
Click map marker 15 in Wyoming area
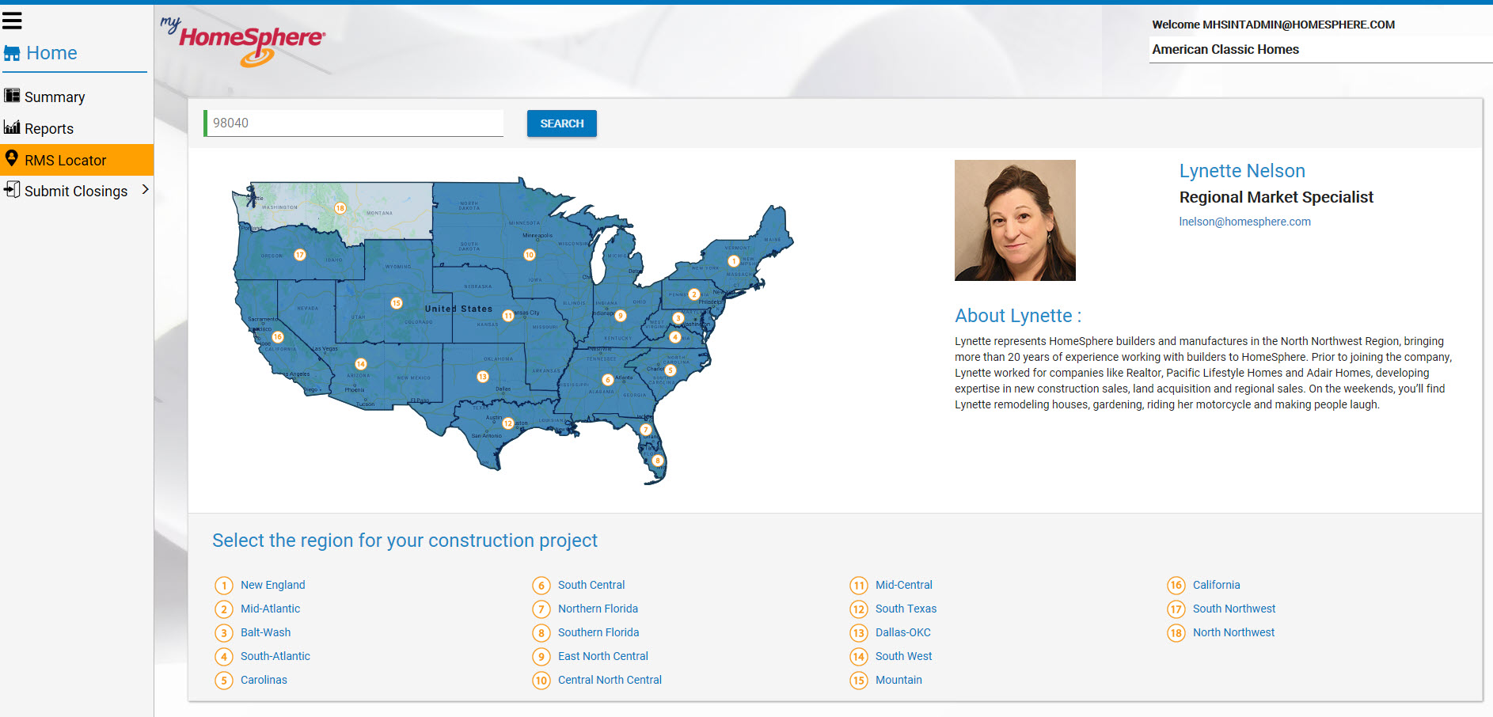[397, 303]
